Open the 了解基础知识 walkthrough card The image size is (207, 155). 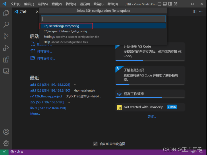(150, 75)
